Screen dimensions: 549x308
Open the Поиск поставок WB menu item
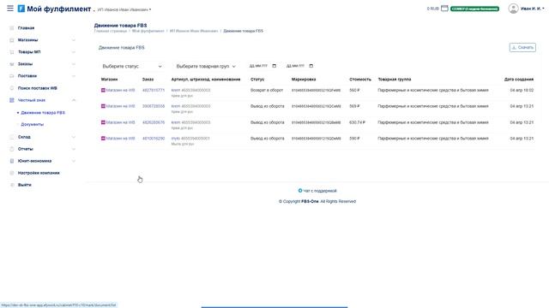point(38,88)
